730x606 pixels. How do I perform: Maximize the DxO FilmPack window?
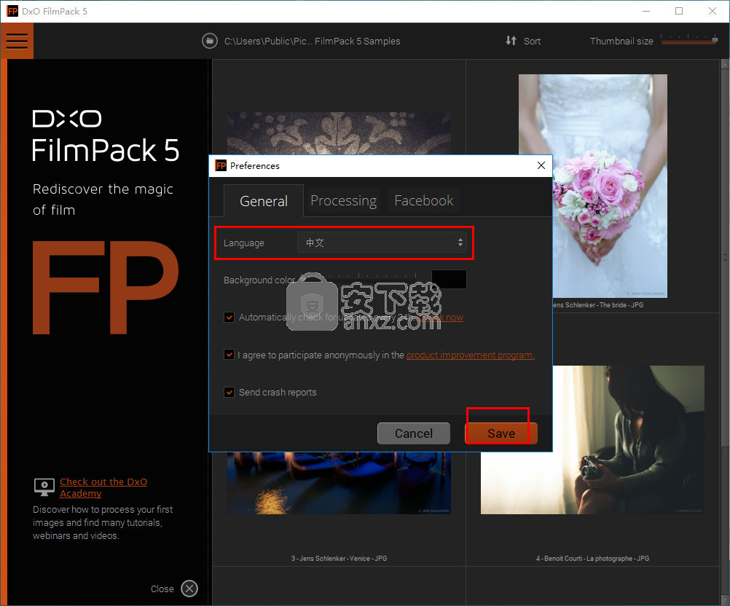coord(679,11)
